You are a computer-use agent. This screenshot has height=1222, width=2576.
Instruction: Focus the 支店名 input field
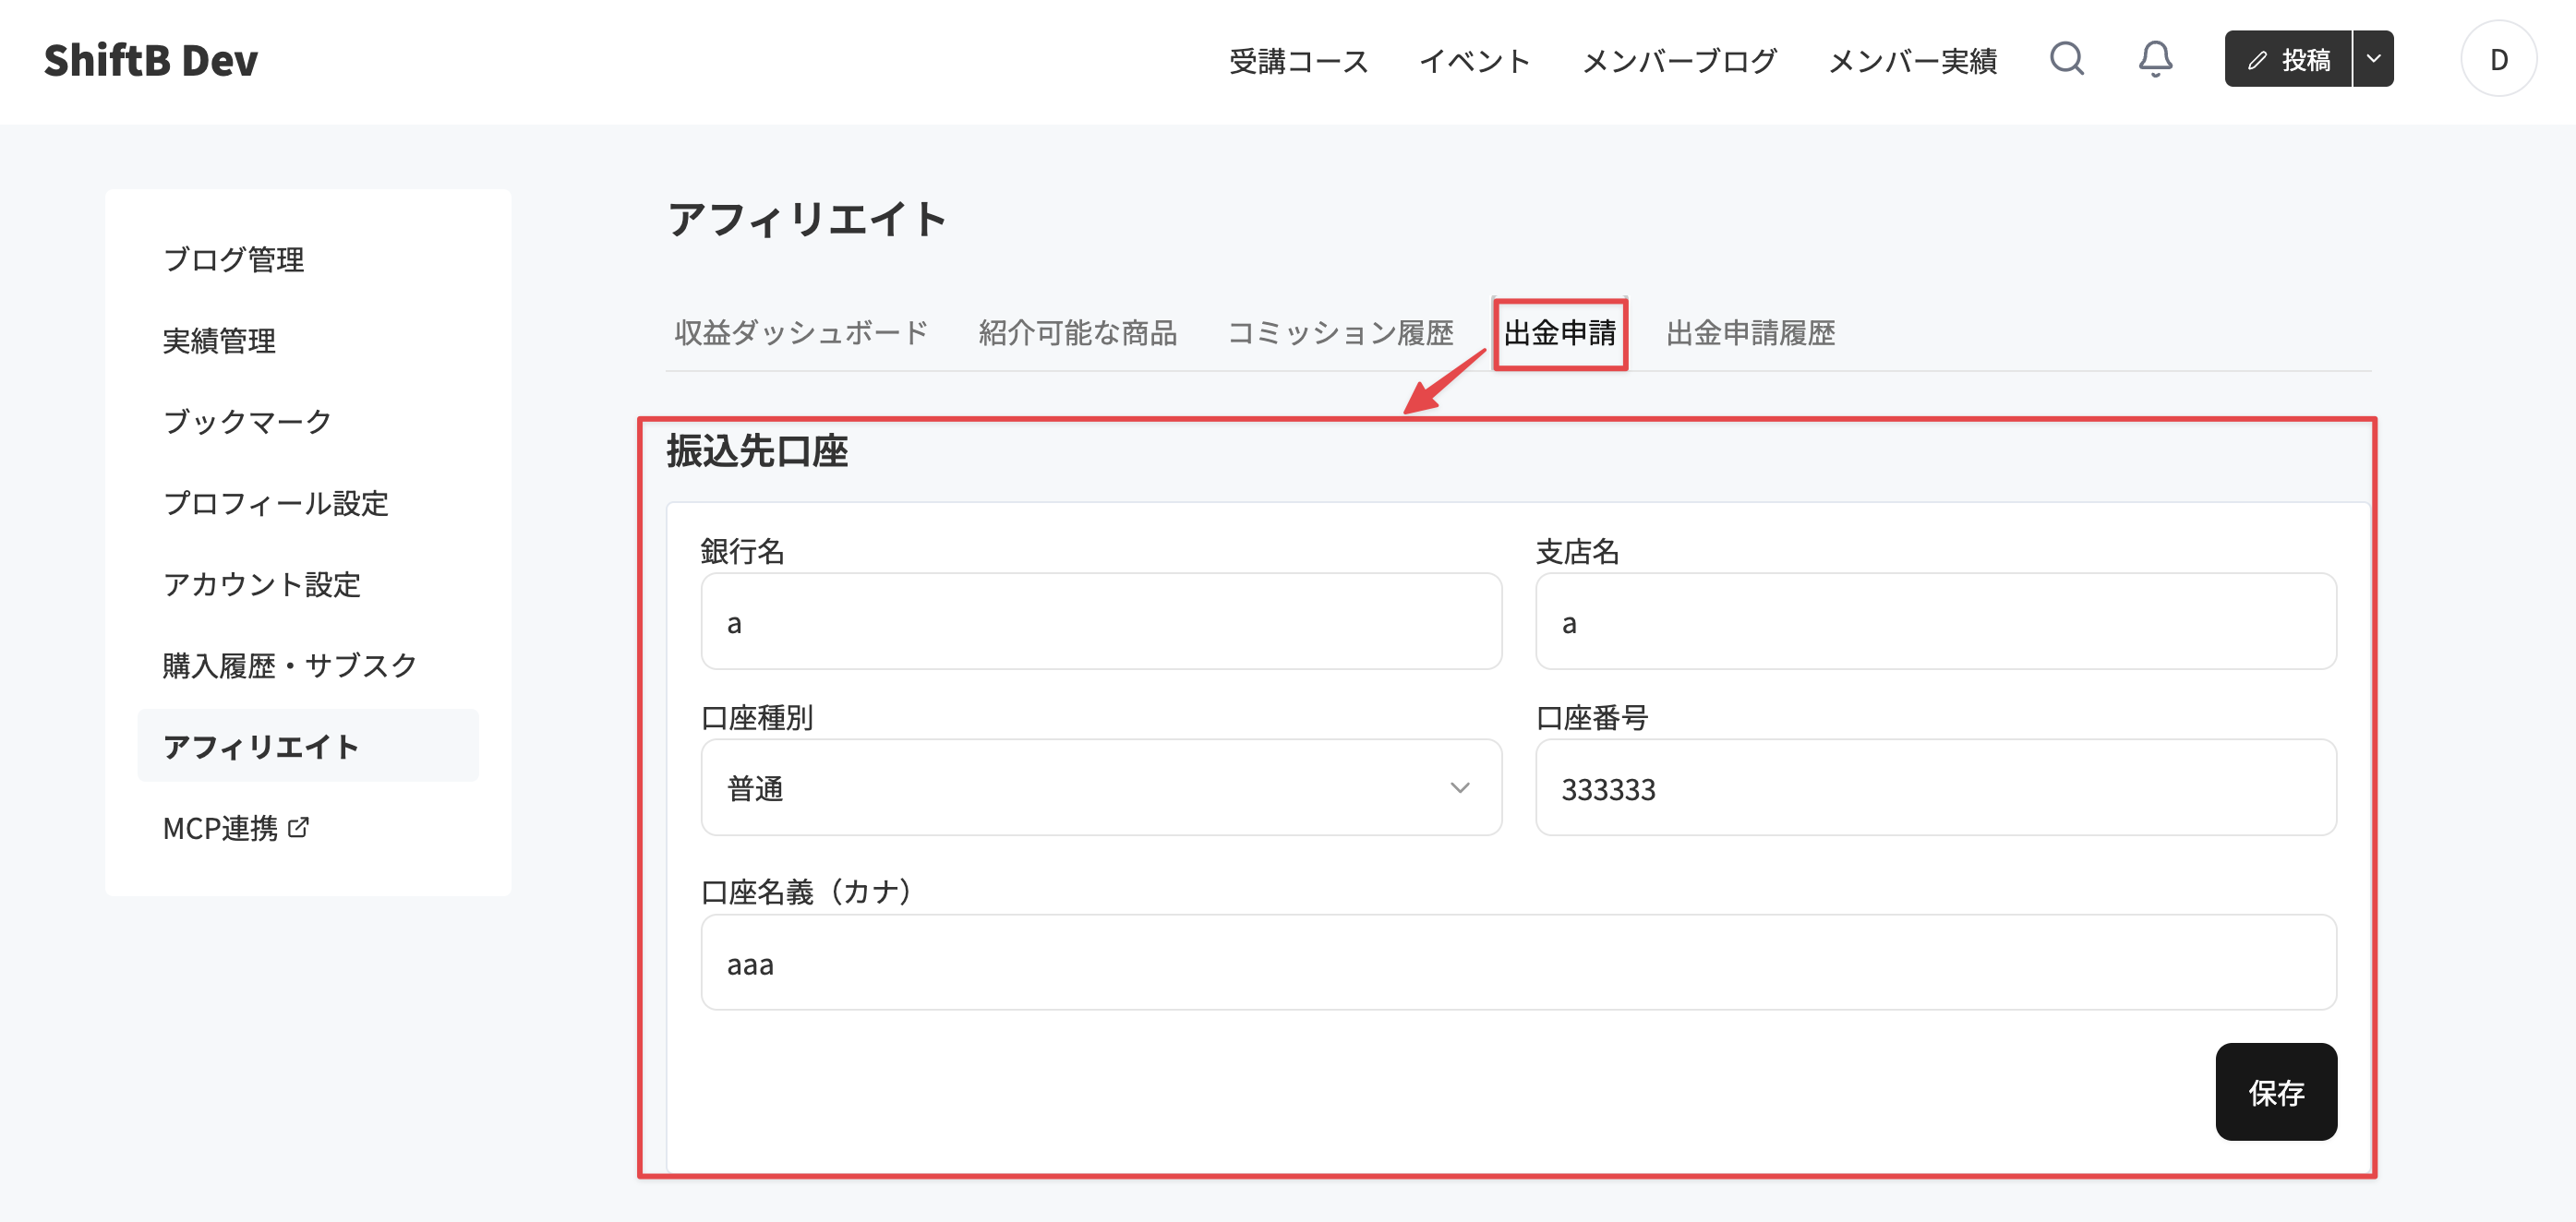(x=1936, y=622)
